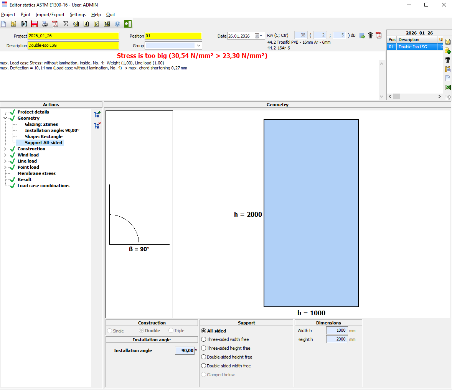The image size is (452, 390).
Task: Click the Excel export icon in positions panel
Action: coord(447,87)
